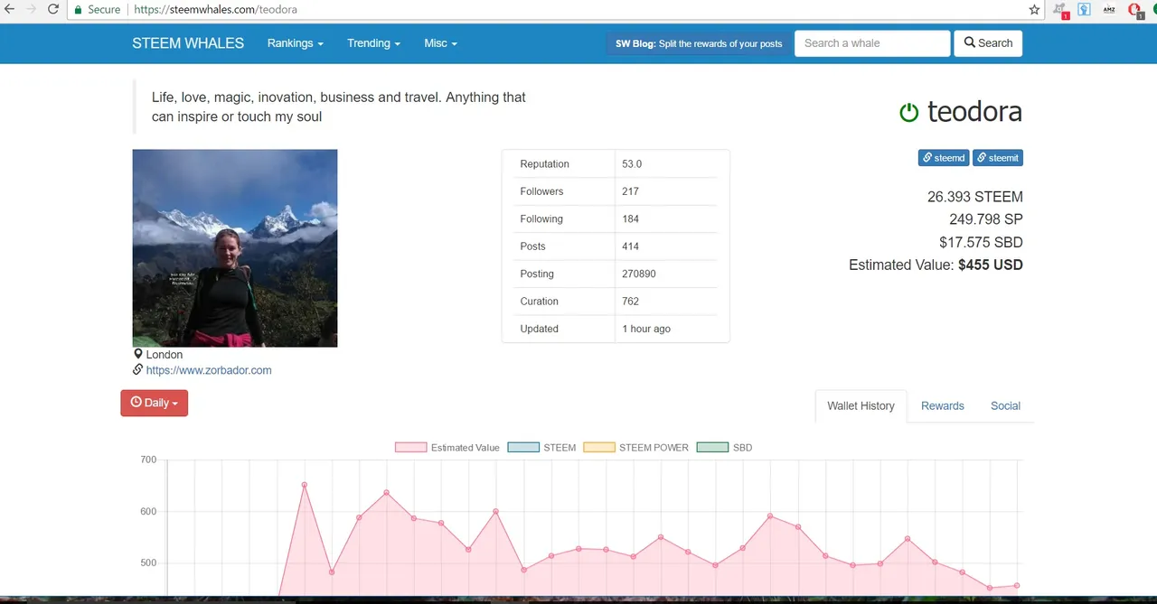Screen dimensions: 1157x604
Task: Open the steemd profile button
Action: pos(944,158)
